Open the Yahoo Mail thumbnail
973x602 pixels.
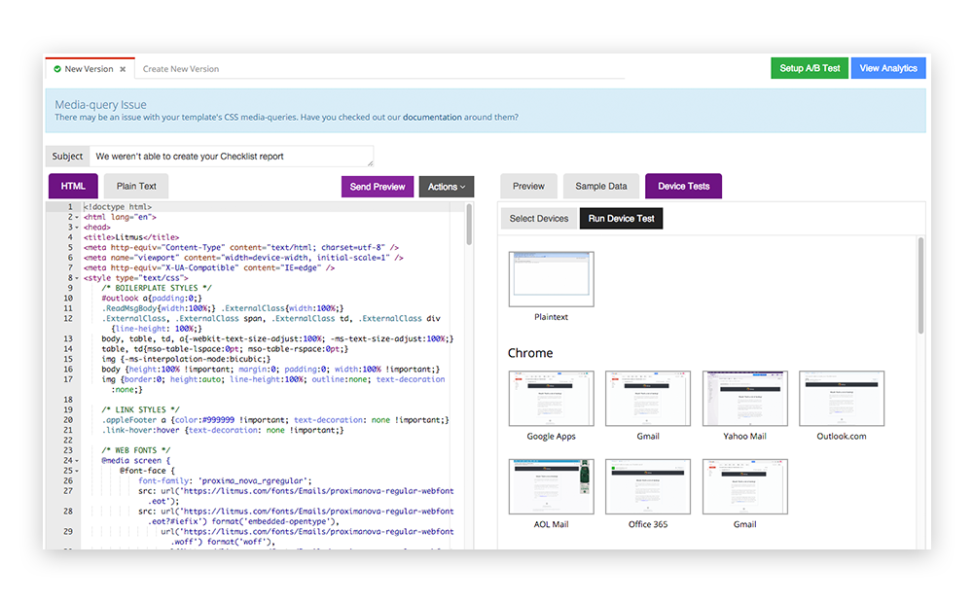click(x=744, y=398)
